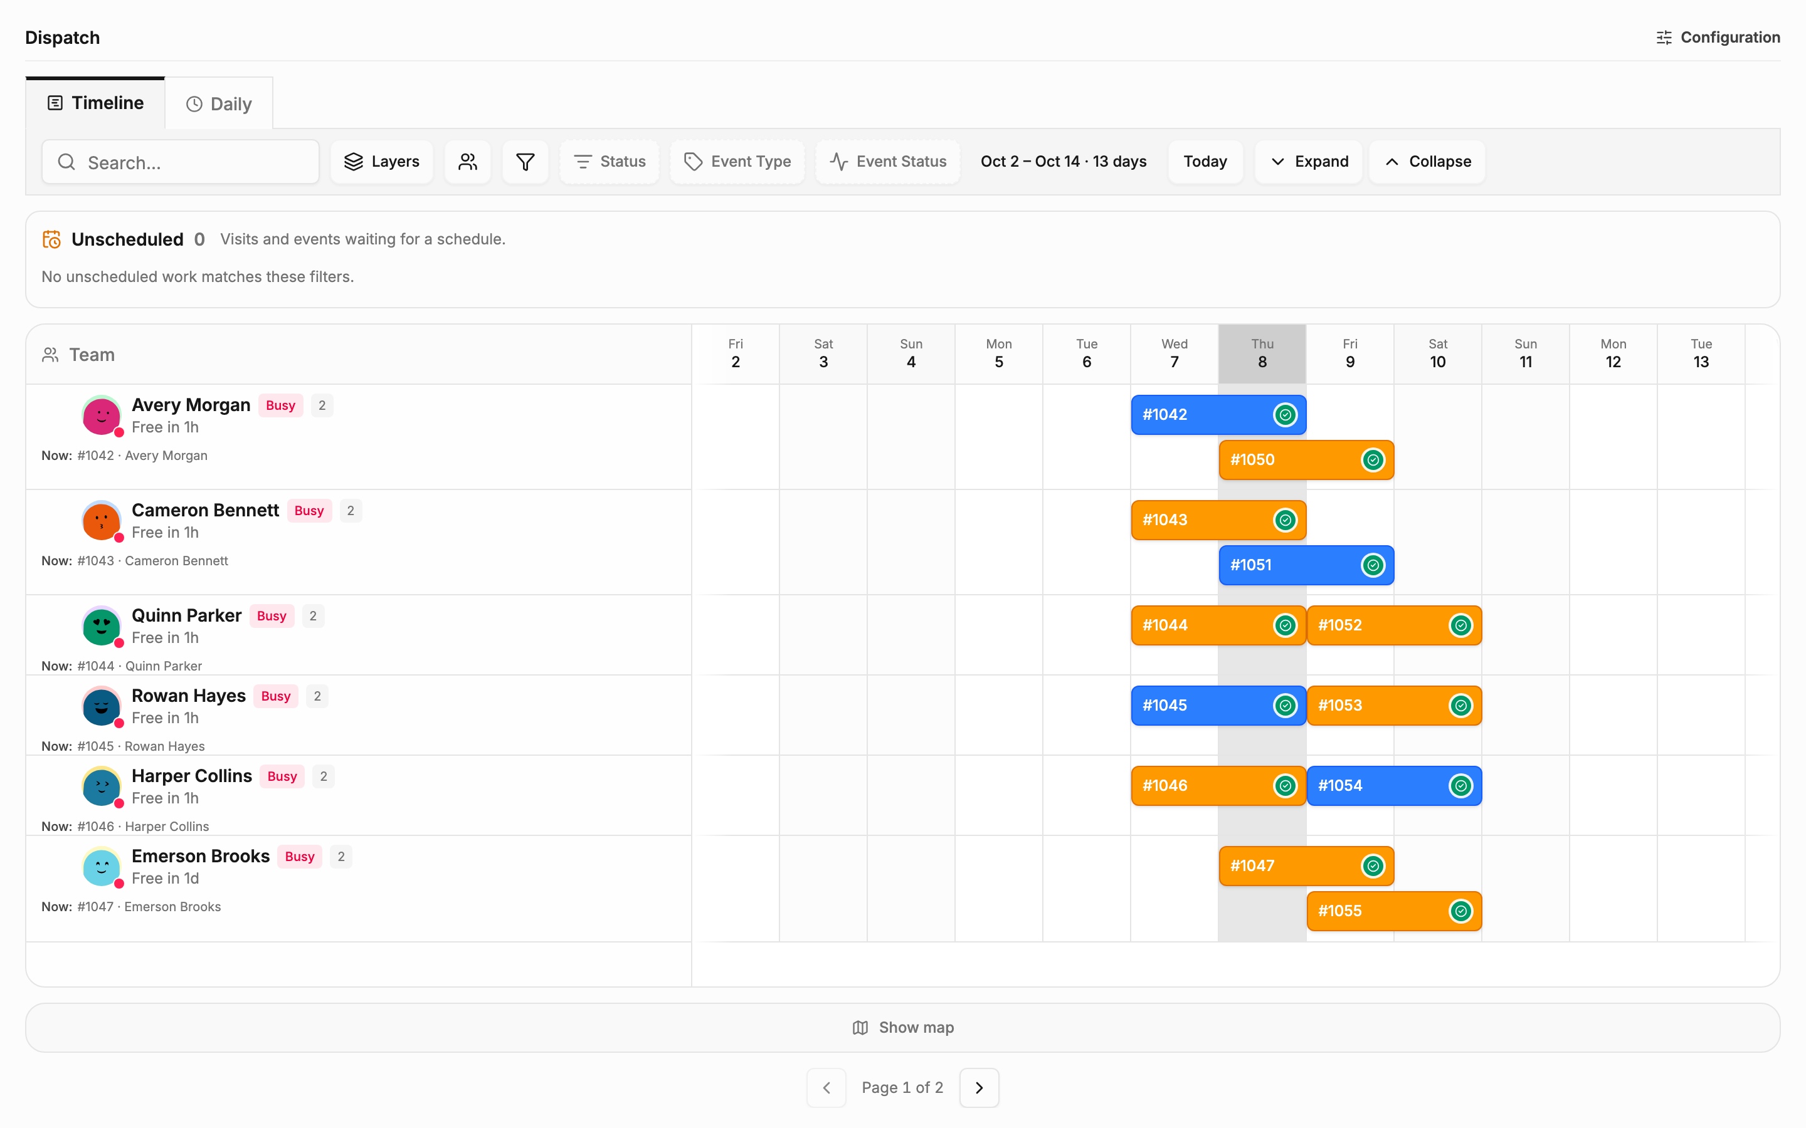
Task: Open the Layers dropdown
Action: (381, 162)
